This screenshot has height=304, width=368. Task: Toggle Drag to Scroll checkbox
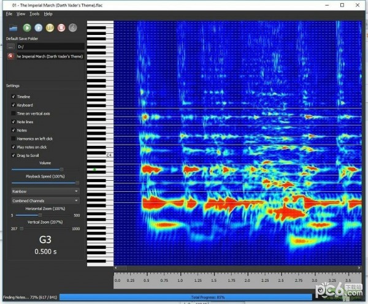pos(13,156)
